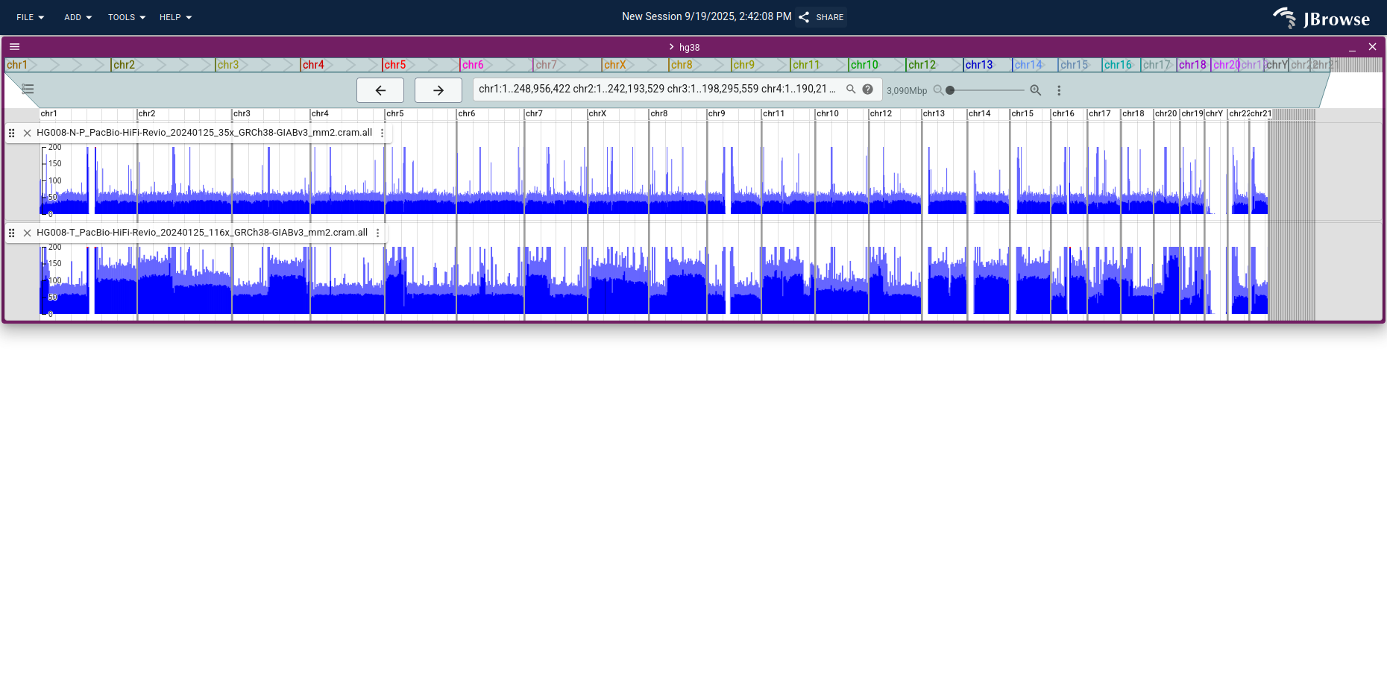This screenshot has height=686, width=1387.
Task: Click the chr7 label in the ruler
Action: tap(534, 113)
